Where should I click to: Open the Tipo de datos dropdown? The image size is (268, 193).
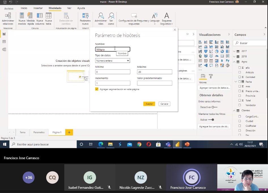[x=112, y=61]
